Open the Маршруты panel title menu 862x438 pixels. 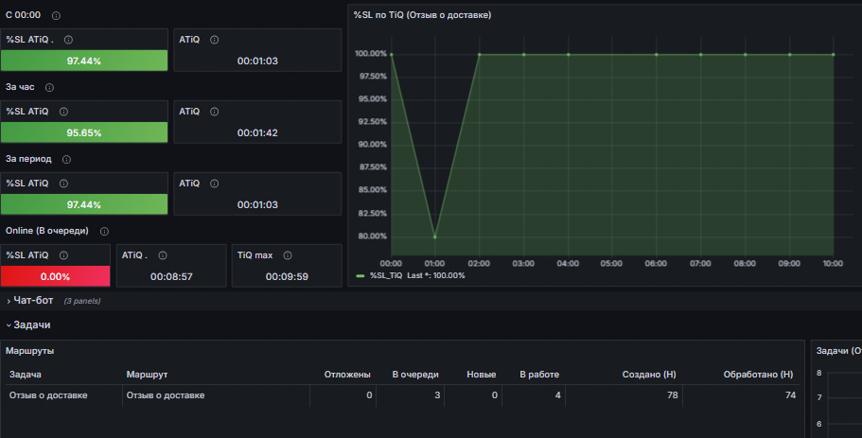click(x=29, y=351)
